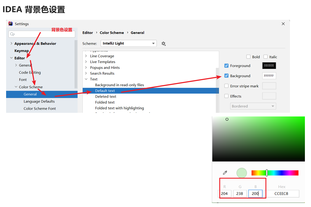The width and height of the screenshot is (311, 207).
Task: Enable the Italic checkbox
Action: (266, 57)
